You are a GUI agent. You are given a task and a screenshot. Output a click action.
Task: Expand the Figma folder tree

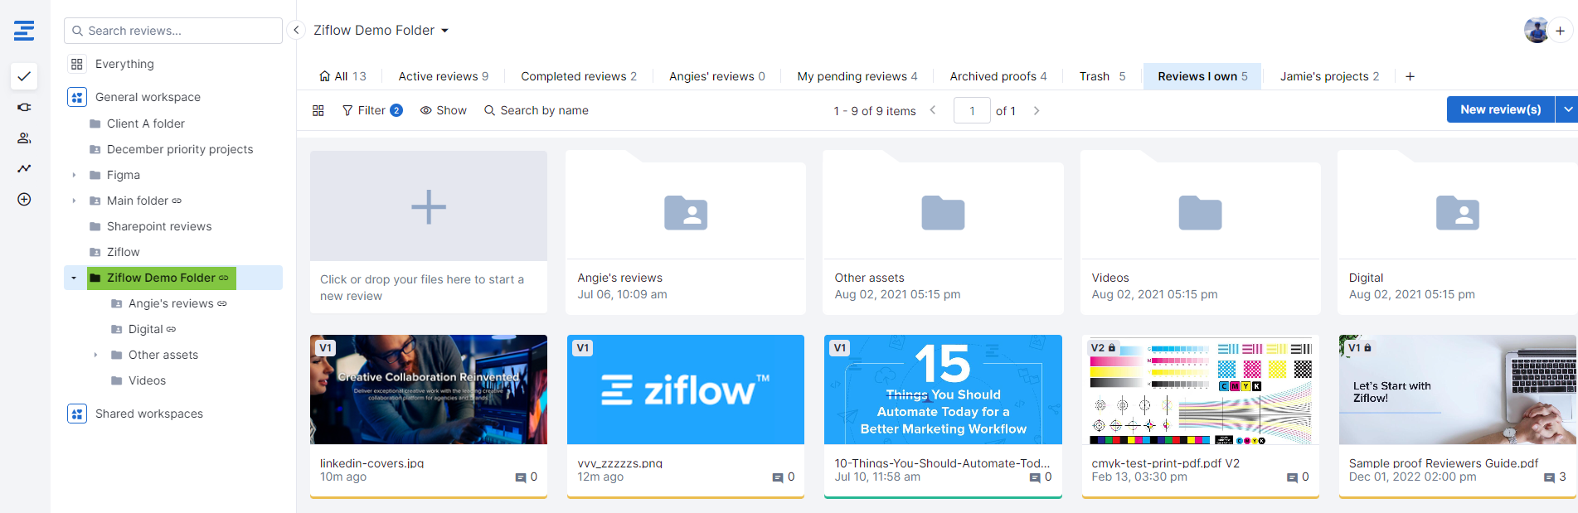tap(74, 175)
